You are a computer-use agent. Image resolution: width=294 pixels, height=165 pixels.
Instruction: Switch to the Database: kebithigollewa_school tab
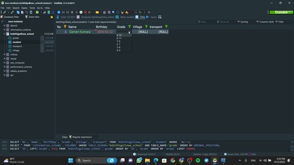click(96, 17)
